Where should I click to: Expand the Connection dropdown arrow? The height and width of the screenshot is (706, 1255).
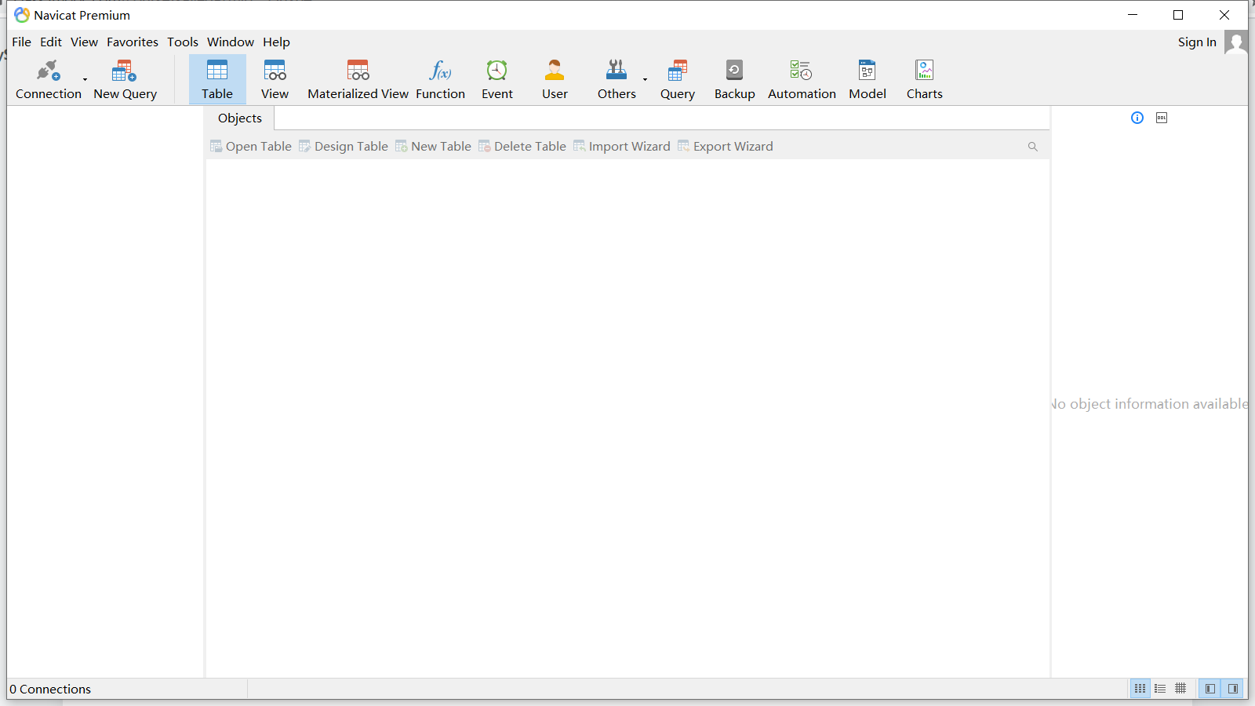click(x=85, y=79)
